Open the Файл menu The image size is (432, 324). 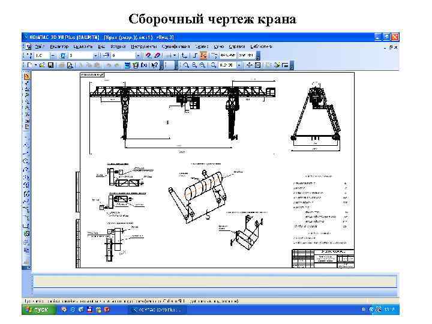click(x=40, y=47)
